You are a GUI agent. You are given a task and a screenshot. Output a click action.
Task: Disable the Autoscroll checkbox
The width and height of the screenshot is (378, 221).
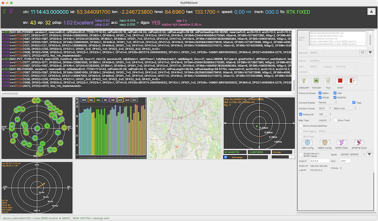click(300, 114)
